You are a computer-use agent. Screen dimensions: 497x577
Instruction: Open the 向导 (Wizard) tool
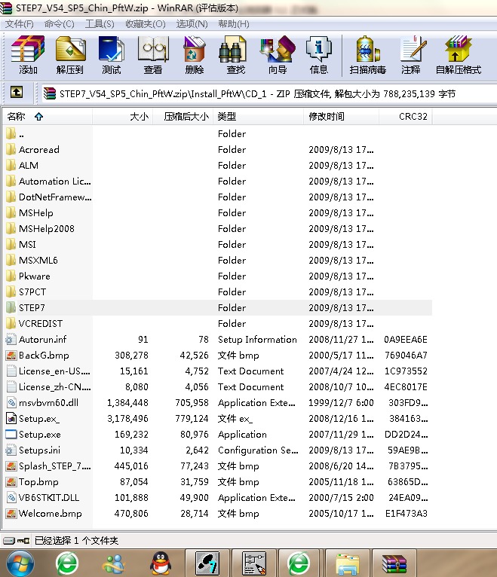point(277,55)
